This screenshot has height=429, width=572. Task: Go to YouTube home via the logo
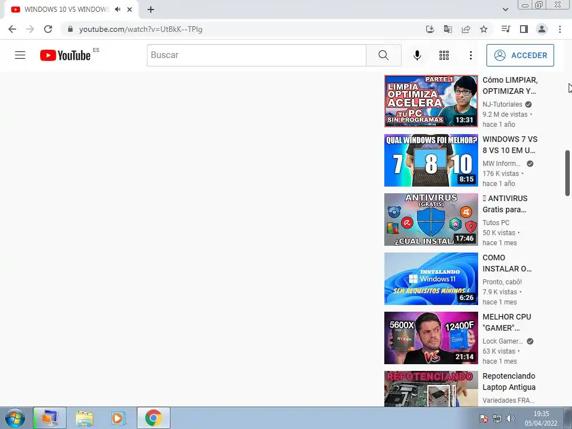[x=65, y=55]
